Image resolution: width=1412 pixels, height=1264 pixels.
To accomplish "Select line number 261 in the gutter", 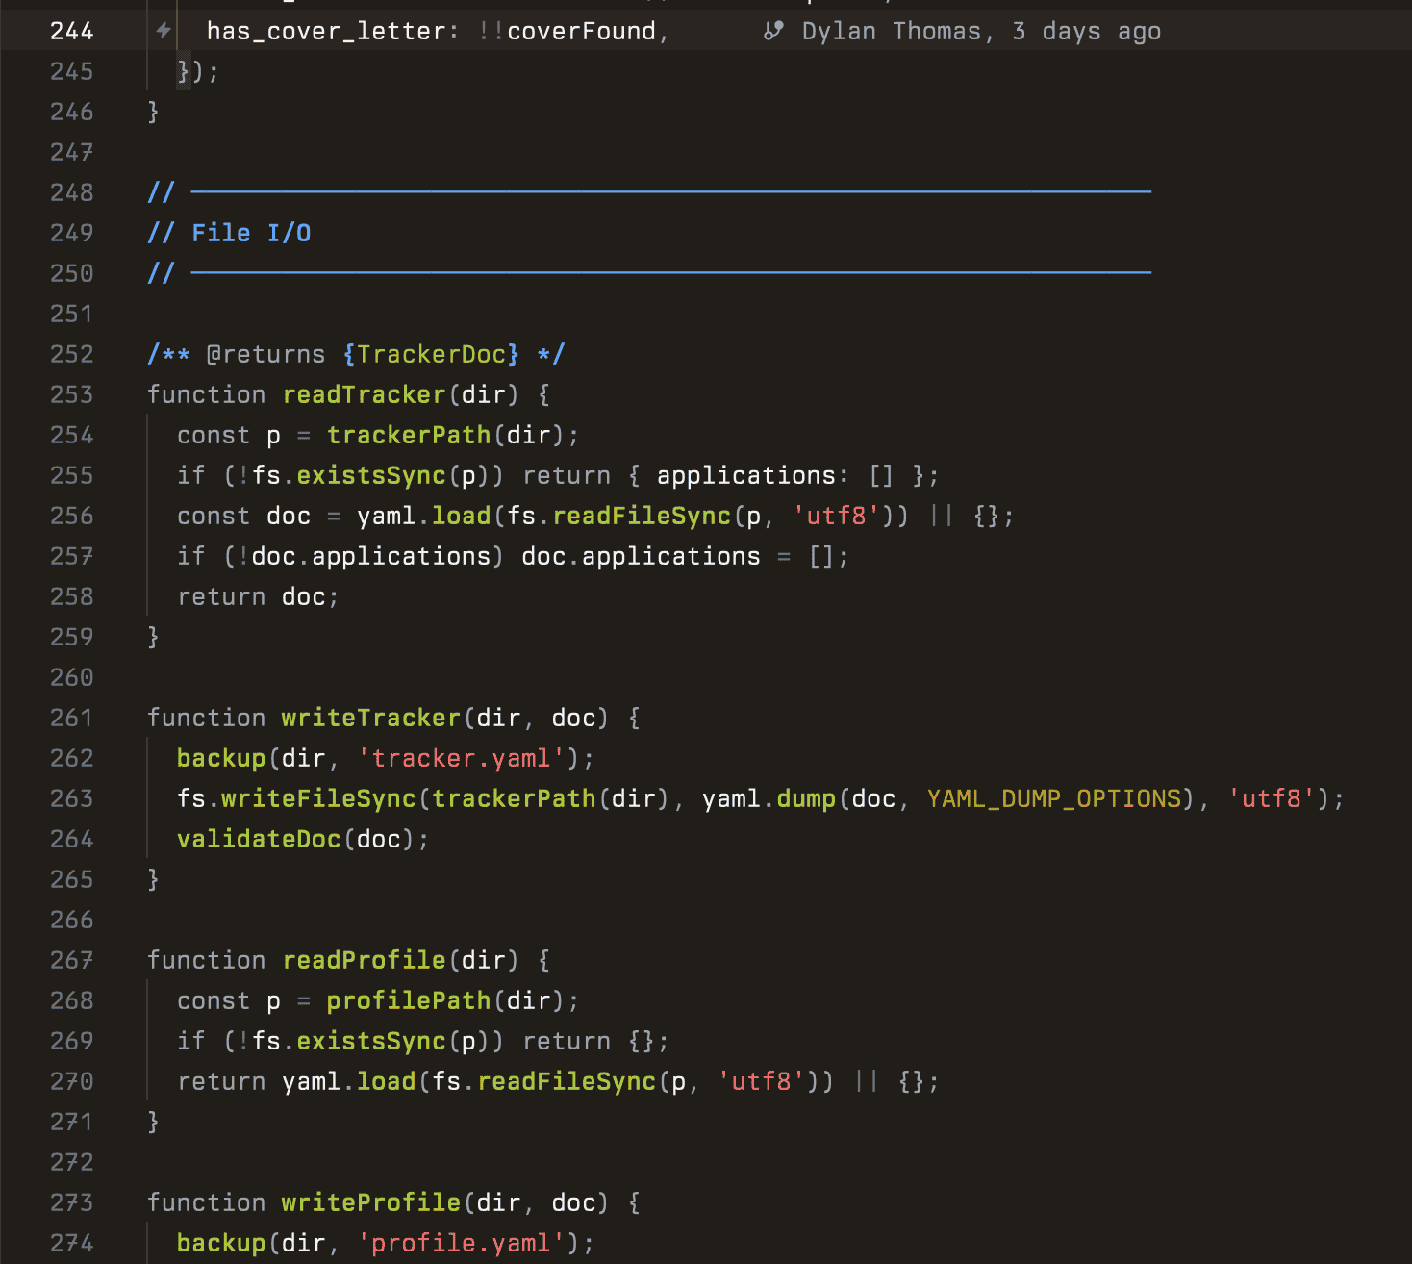I will tap(71, 718).
